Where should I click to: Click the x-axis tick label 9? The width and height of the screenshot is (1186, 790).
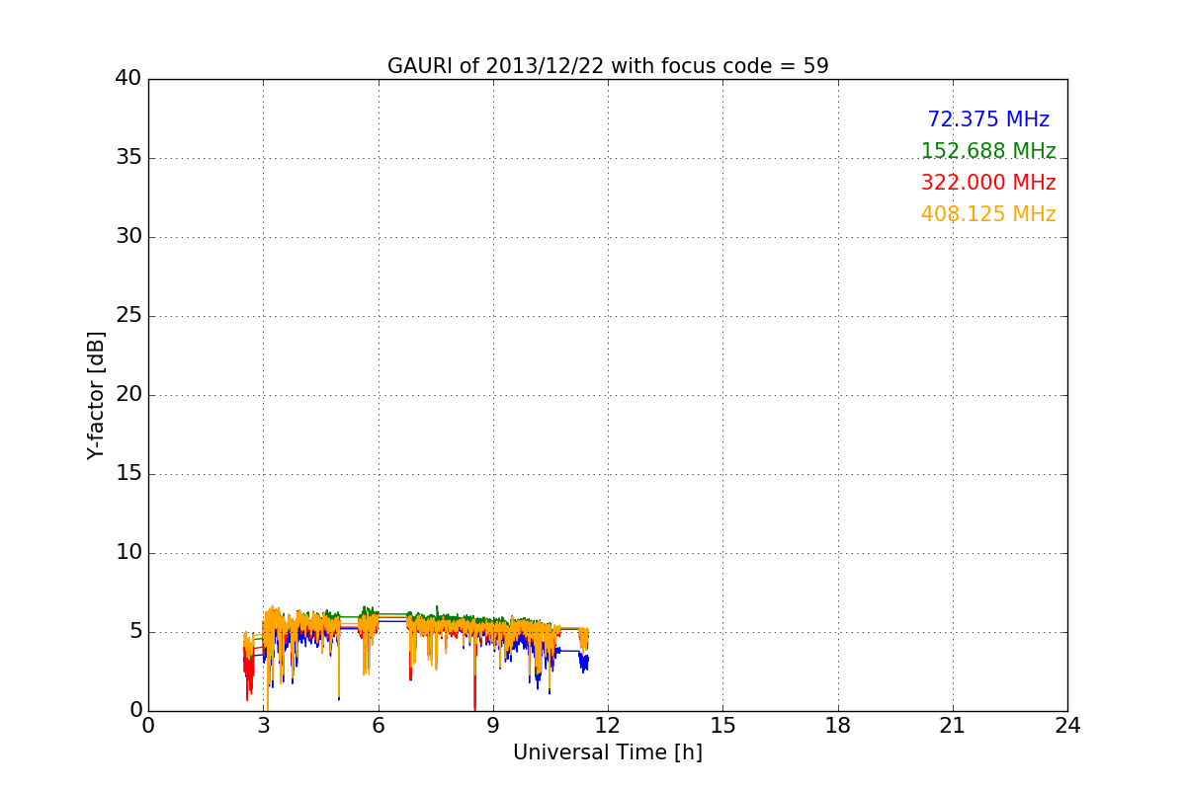pyautogui.click(x=493, y=726)
